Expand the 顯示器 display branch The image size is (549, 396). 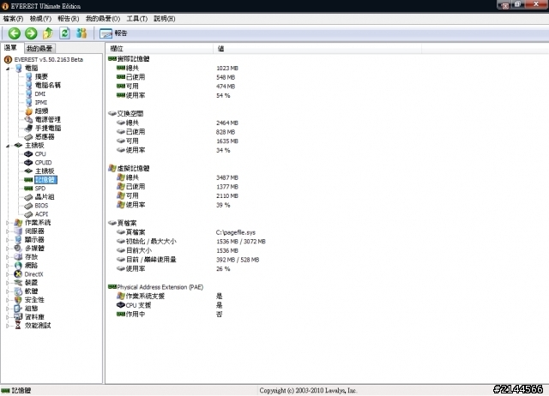8,240
